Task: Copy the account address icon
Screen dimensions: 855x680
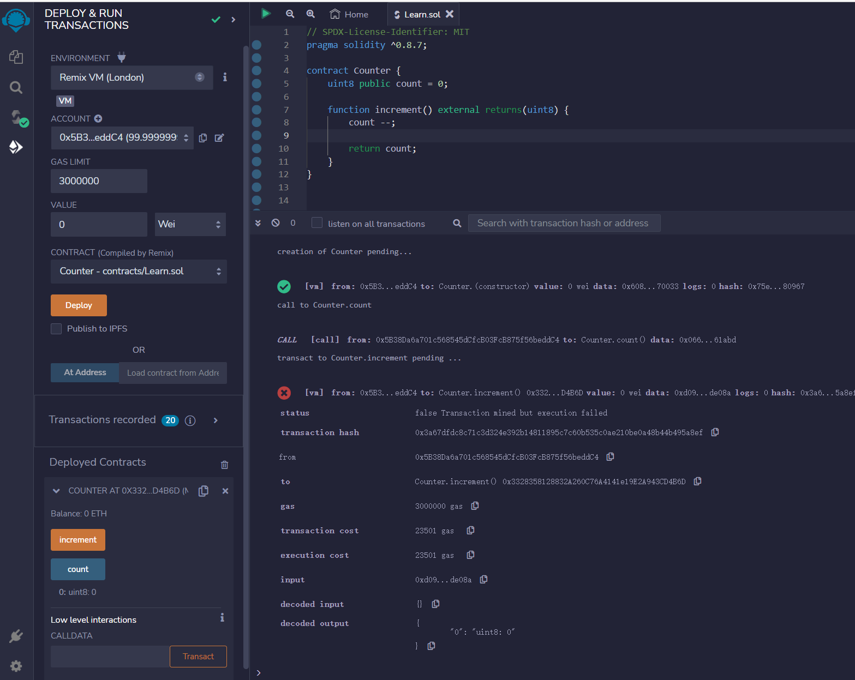Action: (x=203, y=138)
